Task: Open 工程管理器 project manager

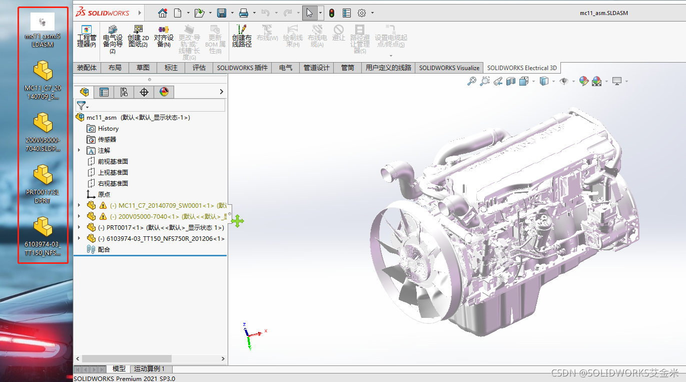Action: click(87, 36)
